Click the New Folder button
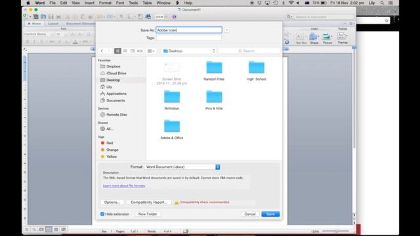 148,214
